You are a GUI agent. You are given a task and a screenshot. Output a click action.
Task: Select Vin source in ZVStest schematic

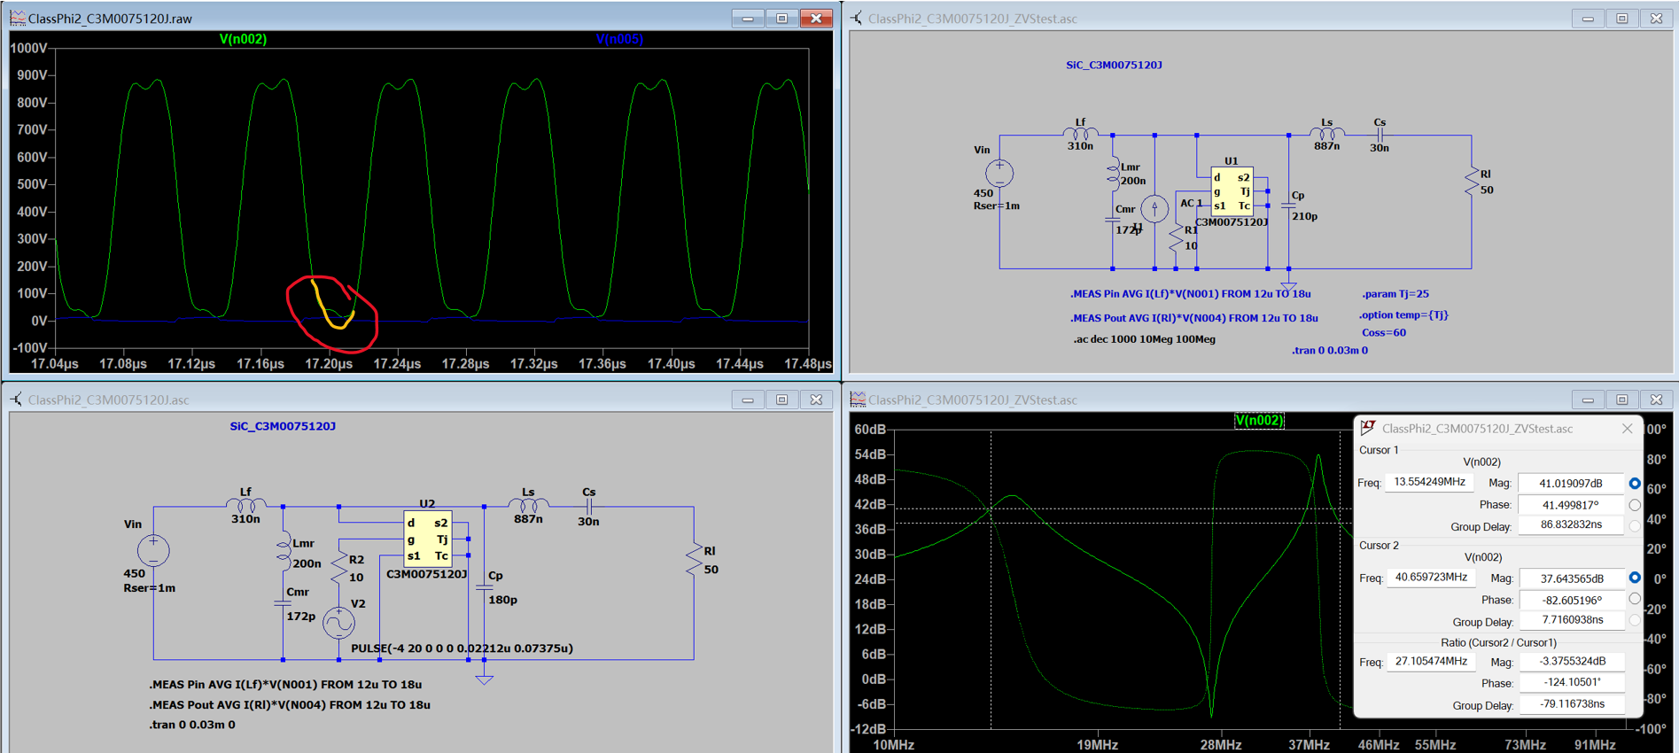pos(999,173)
